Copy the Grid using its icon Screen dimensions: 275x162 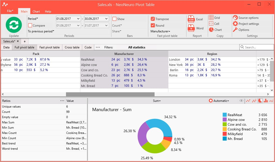point(211,18)
